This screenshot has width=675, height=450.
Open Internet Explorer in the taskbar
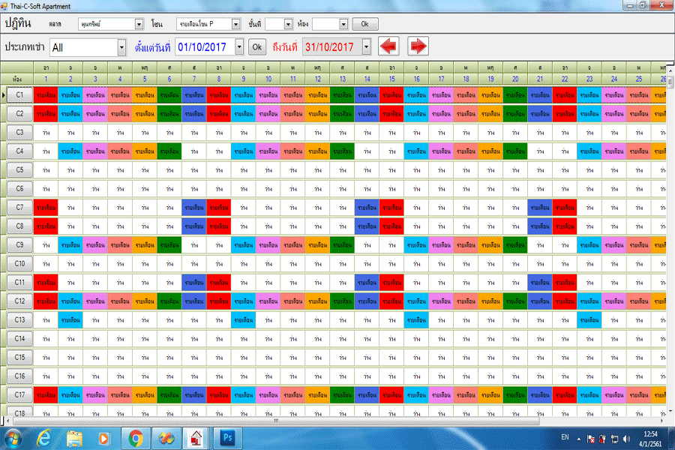(44, 436)
